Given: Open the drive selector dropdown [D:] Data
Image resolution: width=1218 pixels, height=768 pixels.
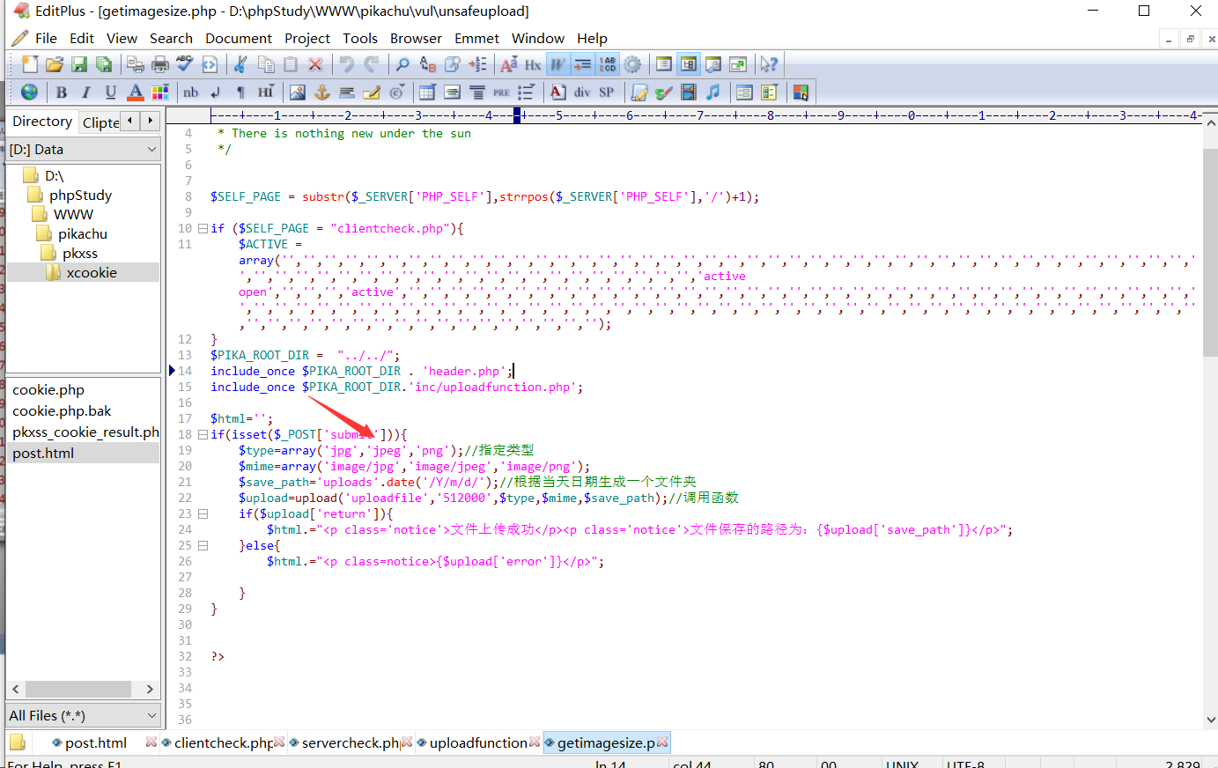Looking at the screenshot, I should [84, 150].
